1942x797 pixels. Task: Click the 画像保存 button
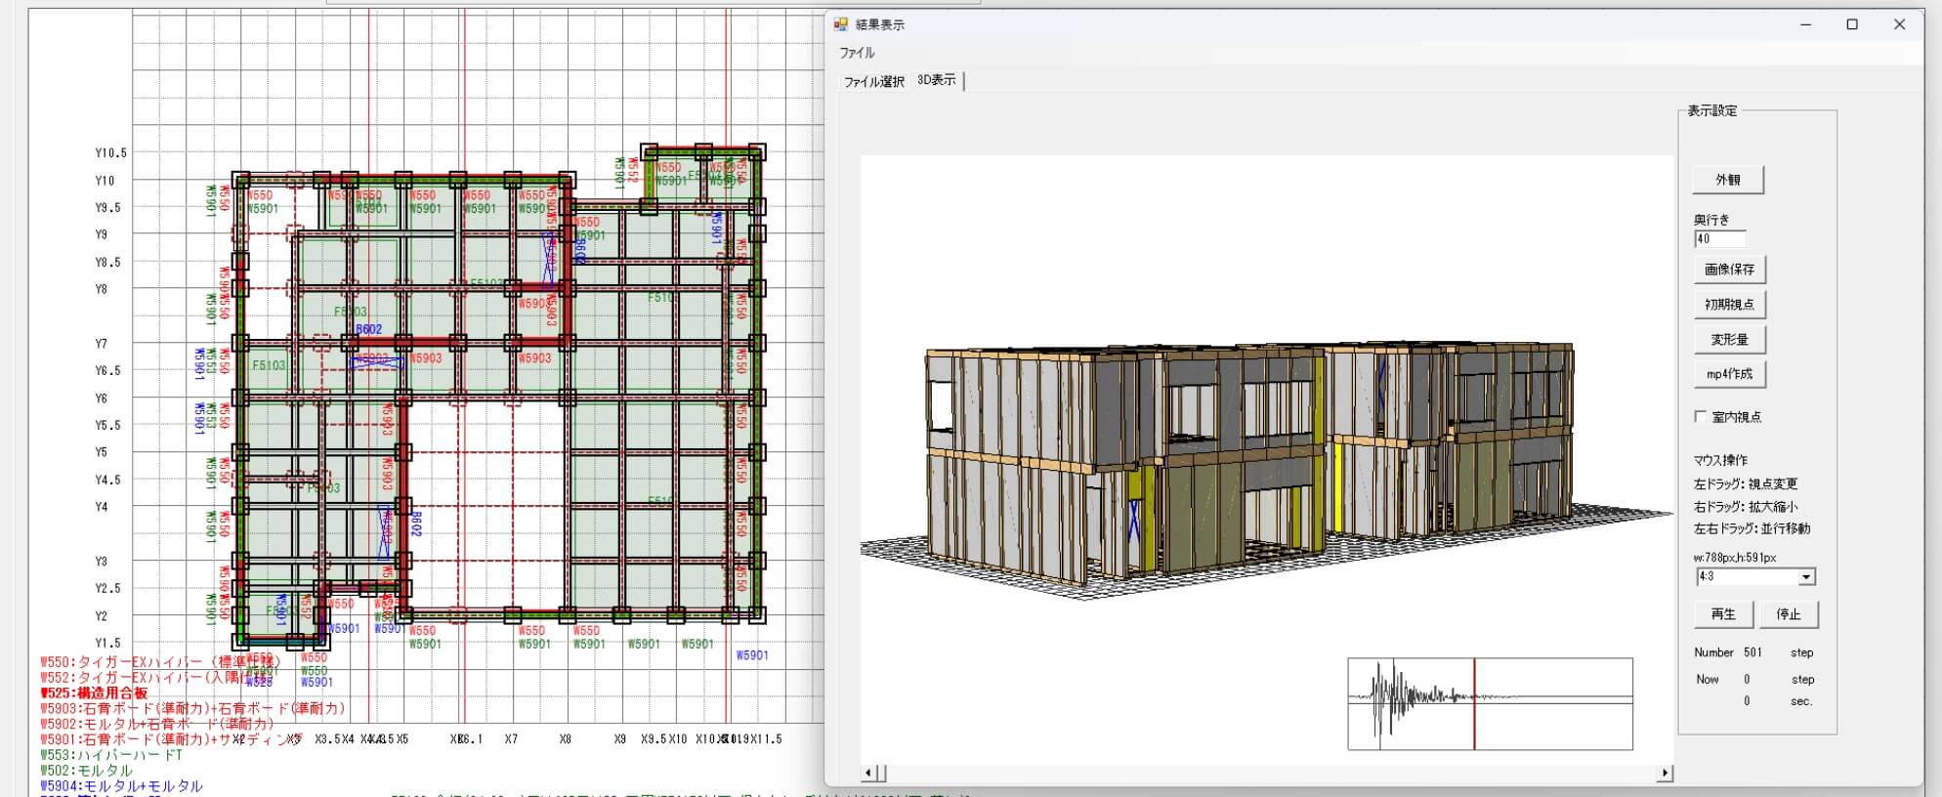(x=1729, y=269)
